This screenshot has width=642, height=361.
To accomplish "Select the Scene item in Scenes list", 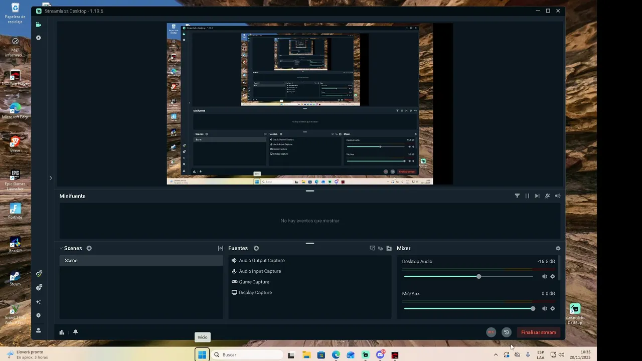I will 141,260.
